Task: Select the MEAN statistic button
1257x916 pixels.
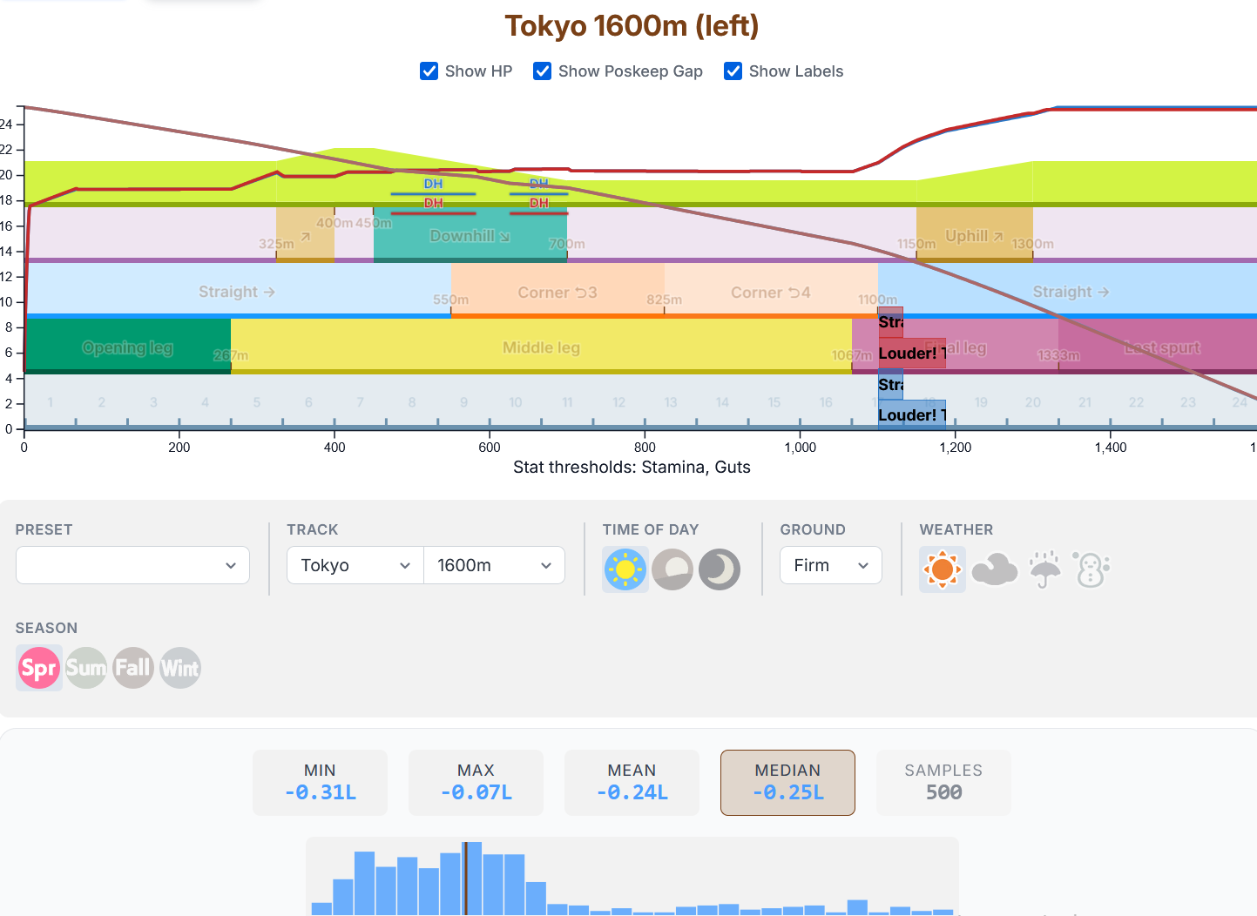Action: click(632, 783)
